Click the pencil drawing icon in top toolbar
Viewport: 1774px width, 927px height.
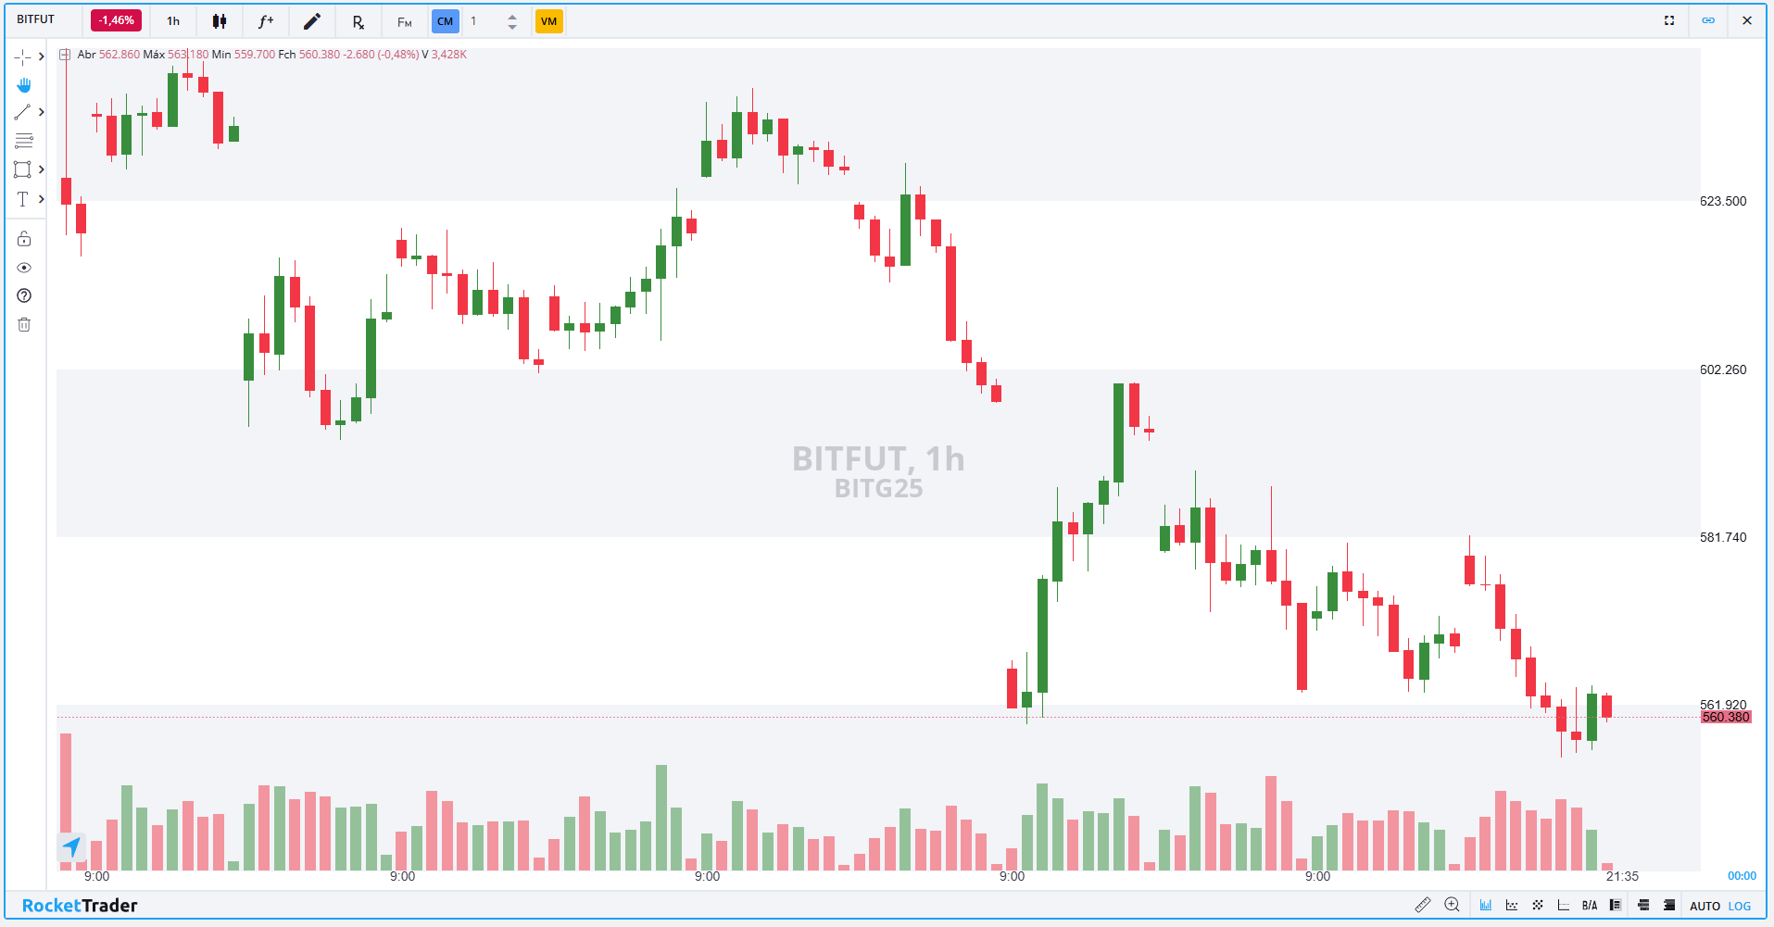(x=312, y=21)
